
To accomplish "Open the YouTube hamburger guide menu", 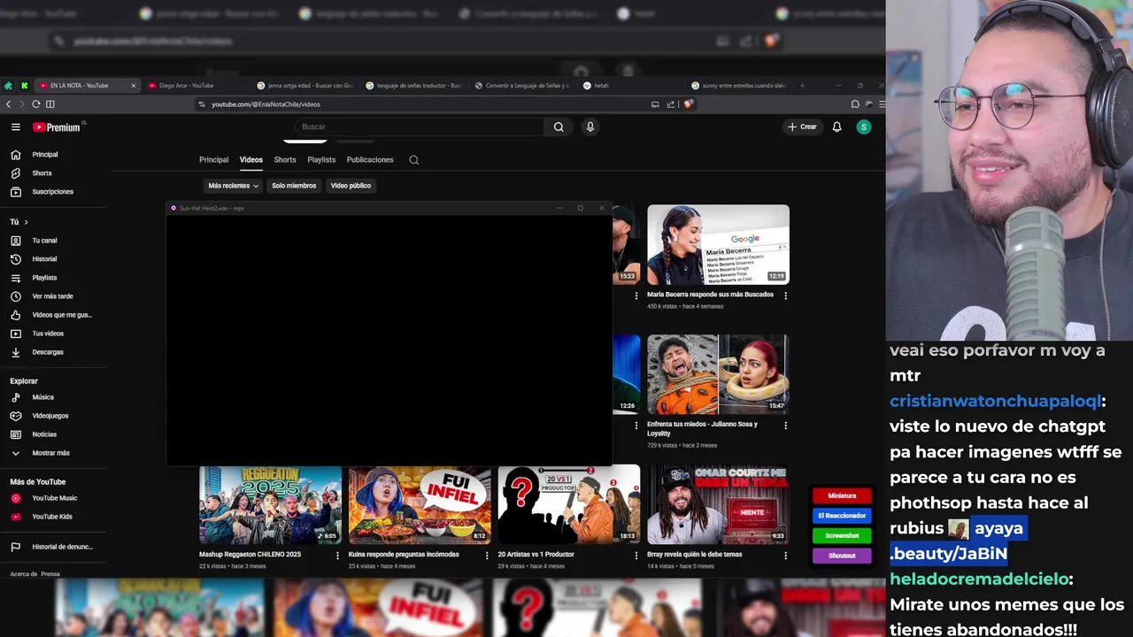I will pyautogui.click(x=15, y=127).
